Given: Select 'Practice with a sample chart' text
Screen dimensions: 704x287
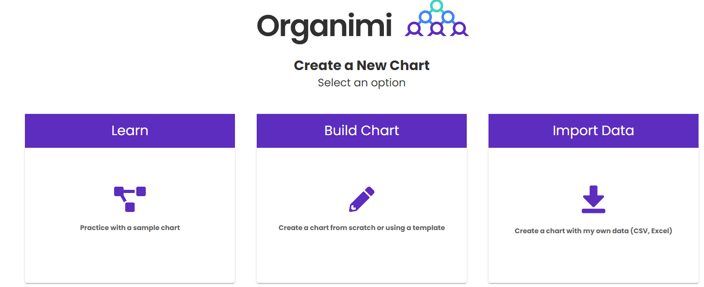Looking at the screenshot, I should (130, 228).
